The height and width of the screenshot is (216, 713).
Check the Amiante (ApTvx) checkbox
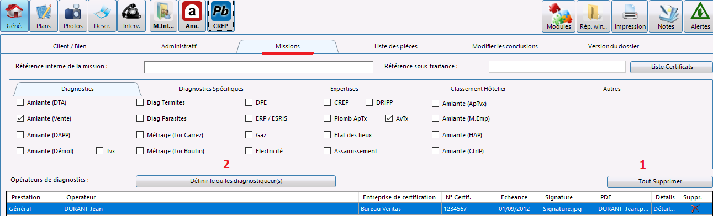tap(436, 103)
